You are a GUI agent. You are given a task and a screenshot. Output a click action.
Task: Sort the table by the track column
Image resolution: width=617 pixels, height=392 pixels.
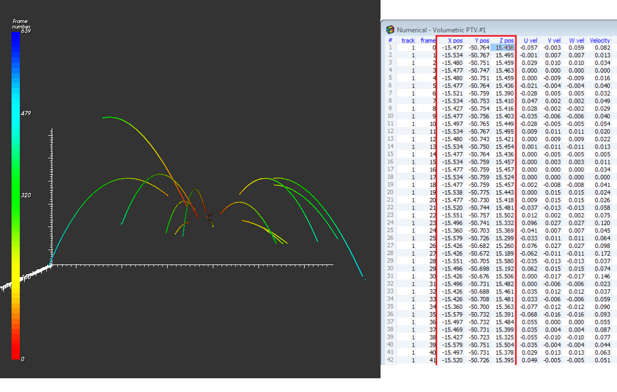pos(407,40)
